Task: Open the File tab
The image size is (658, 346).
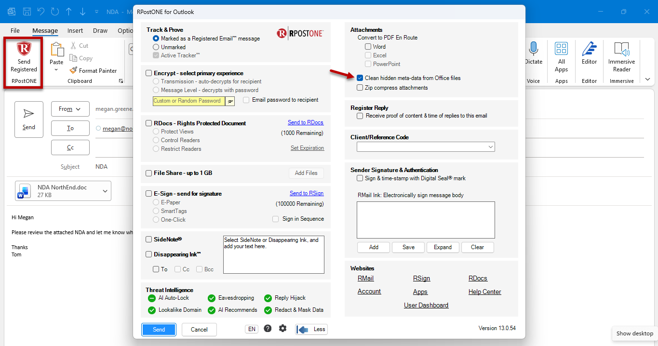Action: (x=15, y=30)
